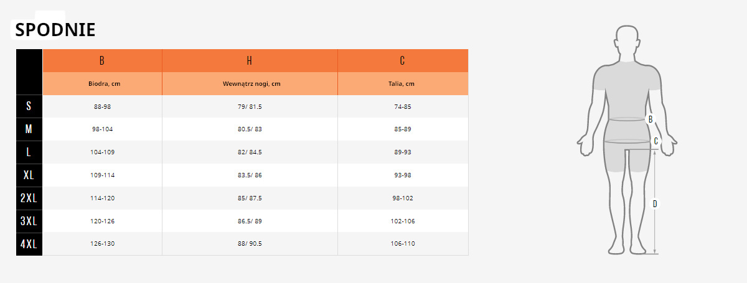747x283 pixels.
Task: Select the 3XL size row label
Action: tap(29, 221)
